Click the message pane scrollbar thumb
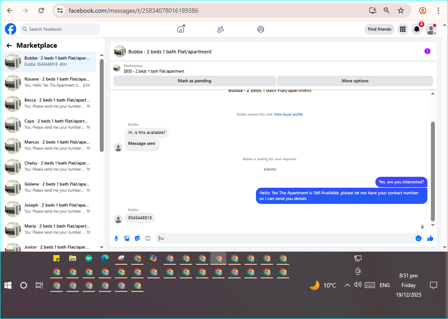 (433, 172)
